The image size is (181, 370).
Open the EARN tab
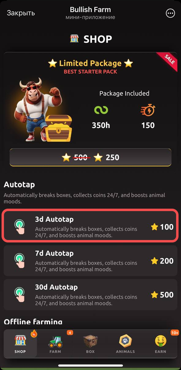160,344
